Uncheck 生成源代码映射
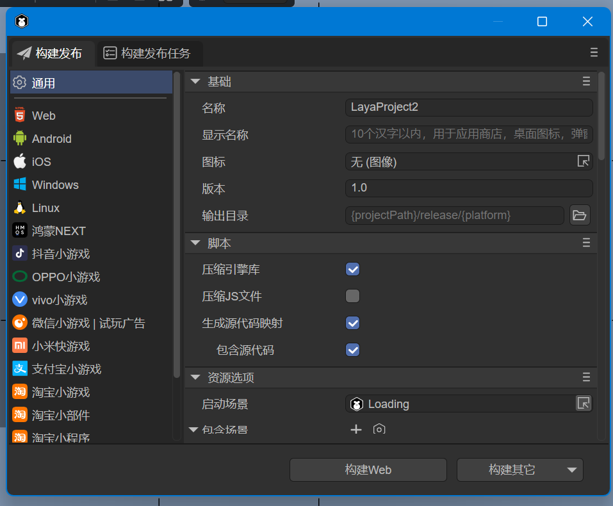This screenshot has height=506, width=613. coord(352,323)
